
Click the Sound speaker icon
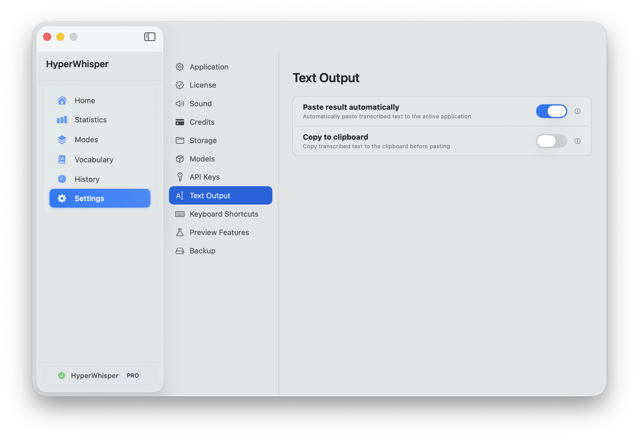click(180, 104)
